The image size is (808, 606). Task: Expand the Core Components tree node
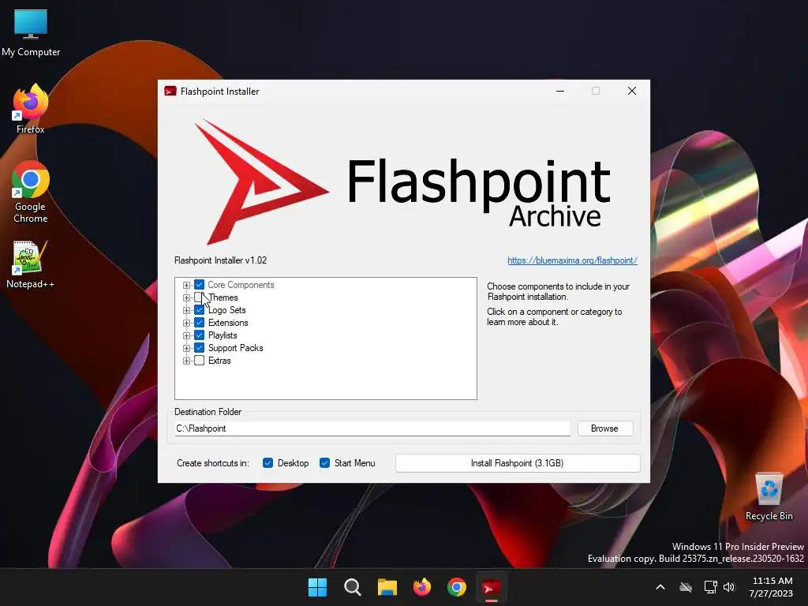186,285
